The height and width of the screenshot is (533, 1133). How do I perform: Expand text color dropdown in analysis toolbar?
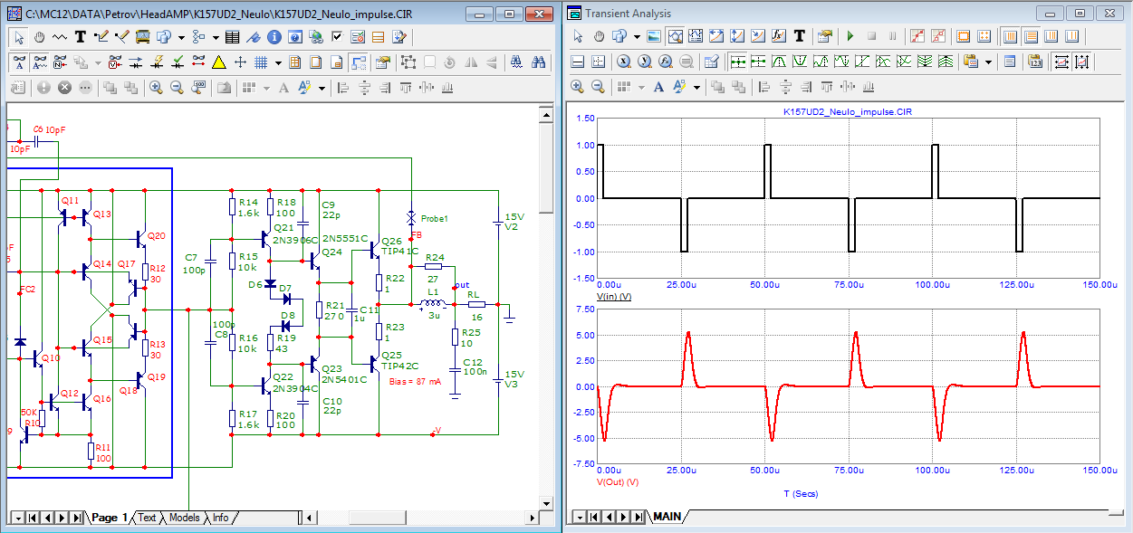click(696, 87)
